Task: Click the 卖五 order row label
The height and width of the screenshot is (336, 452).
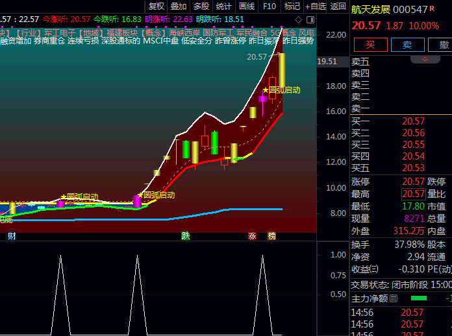Action: tap(360, 62)
